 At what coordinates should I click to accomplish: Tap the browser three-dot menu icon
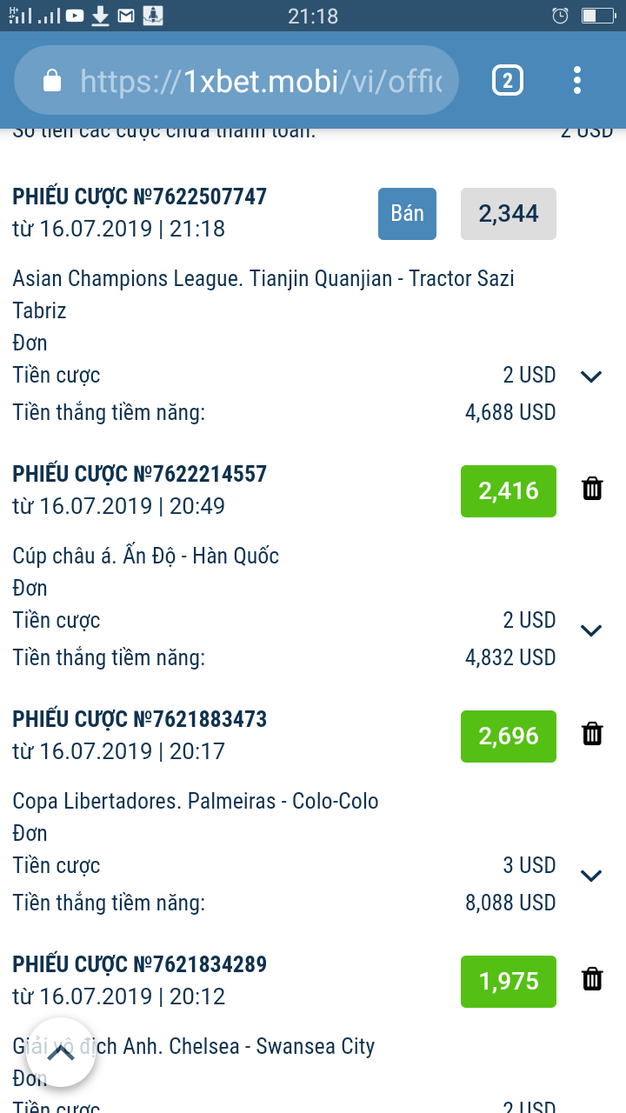click(577, 81)
